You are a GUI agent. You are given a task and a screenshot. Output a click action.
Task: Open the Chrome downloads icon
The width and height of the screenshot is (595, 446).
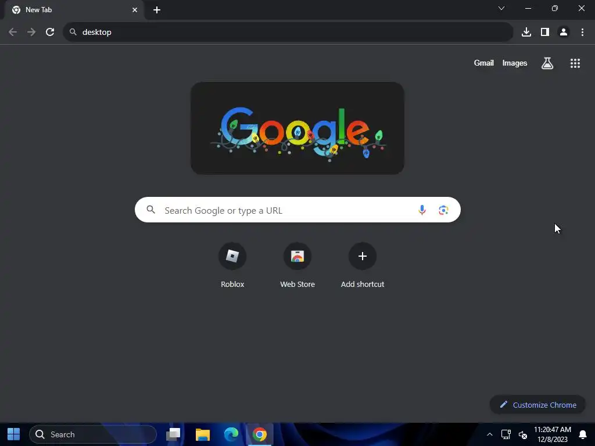[526, 33]
